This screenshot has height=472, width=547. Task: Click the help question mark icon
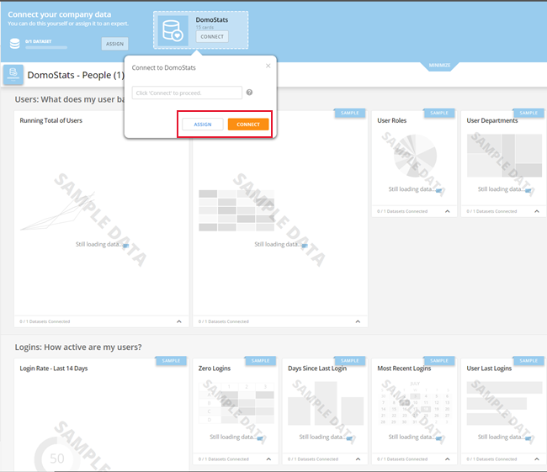(249, 93)
